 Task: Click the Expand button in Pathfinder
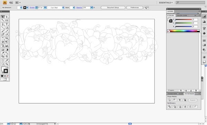(193, 100)
